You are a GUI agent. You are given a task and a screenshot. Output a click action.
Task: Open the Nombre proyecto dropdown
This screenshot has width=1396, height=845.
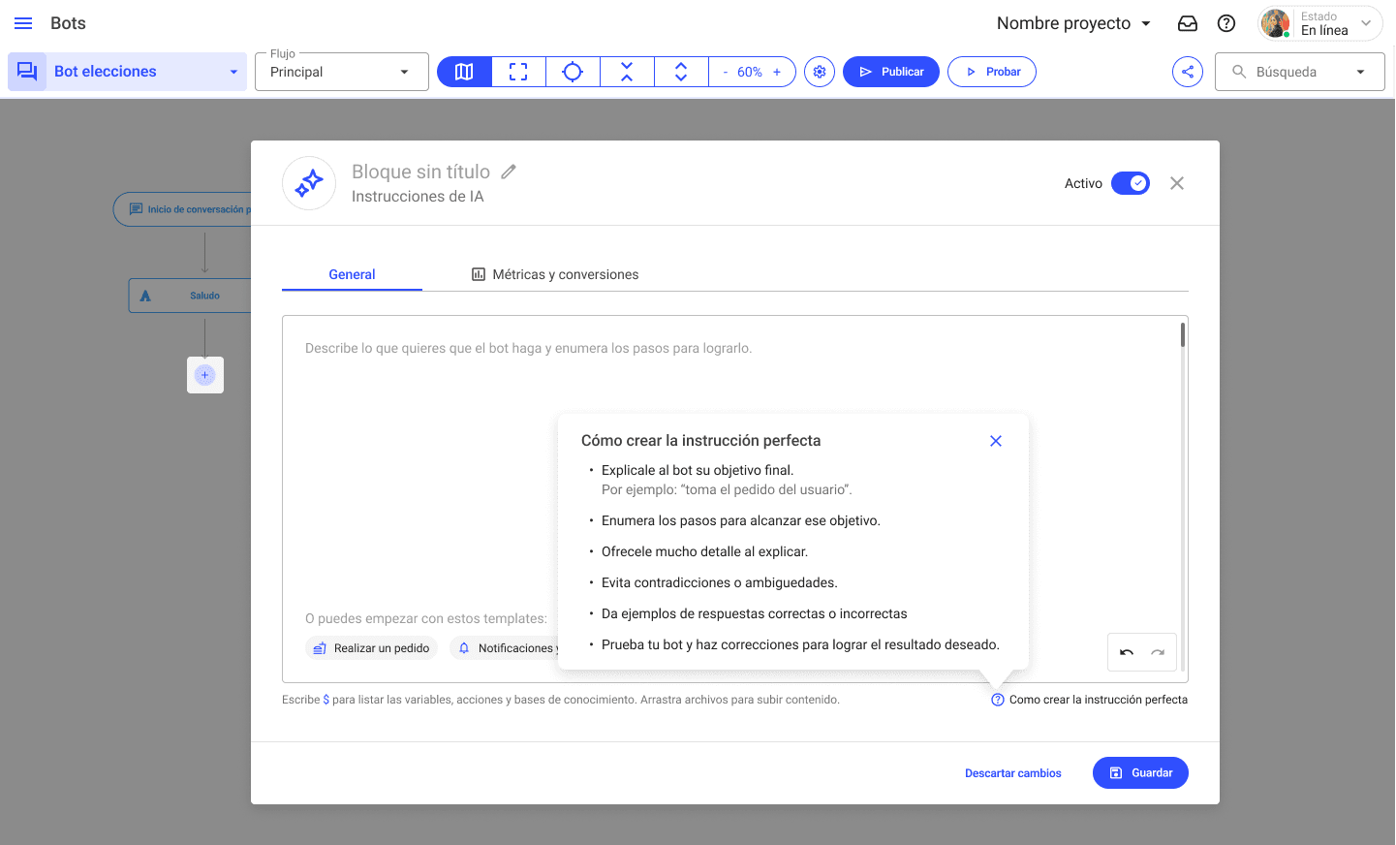(x=1073, y=23)
